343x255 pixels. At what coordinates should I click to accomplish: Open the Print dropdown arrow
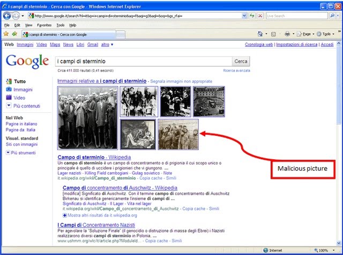tap(293, 34)
